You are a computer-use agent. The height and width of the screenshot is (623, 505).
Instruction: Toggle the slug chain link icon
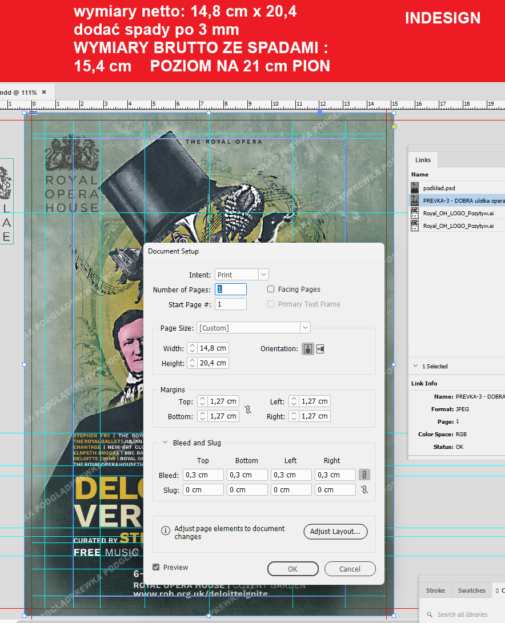pos(363,489)
